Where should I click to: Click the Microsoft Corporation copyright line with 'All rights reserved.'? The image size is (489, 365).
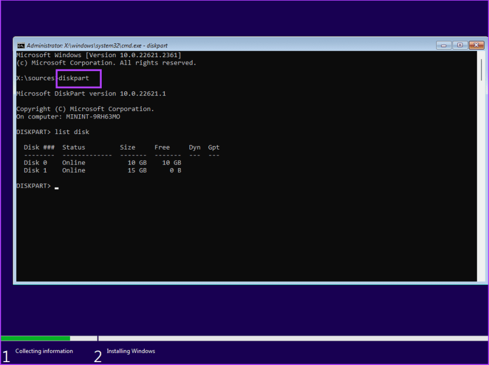(x=106, y=63)
